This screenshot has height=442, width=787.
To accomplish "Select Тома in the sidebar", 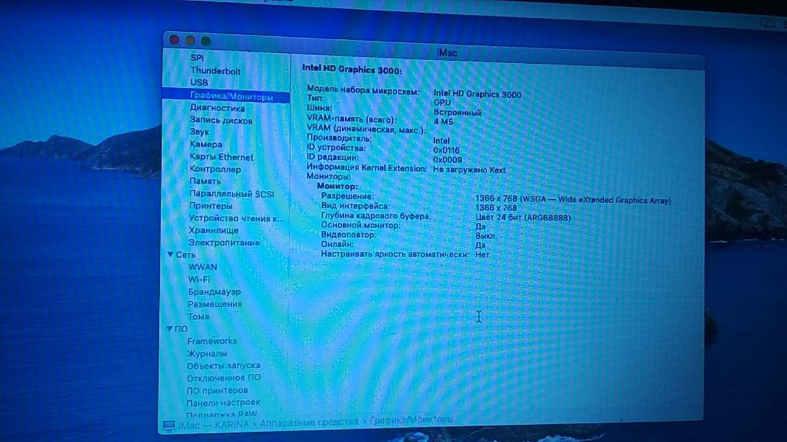I will point(199,316).
